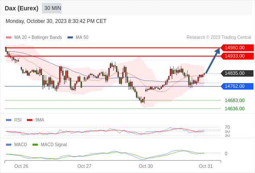Screen dimensions: 255x173
Task: Click the 14980.00 resistance price tag
Action: tap(237, 48)
